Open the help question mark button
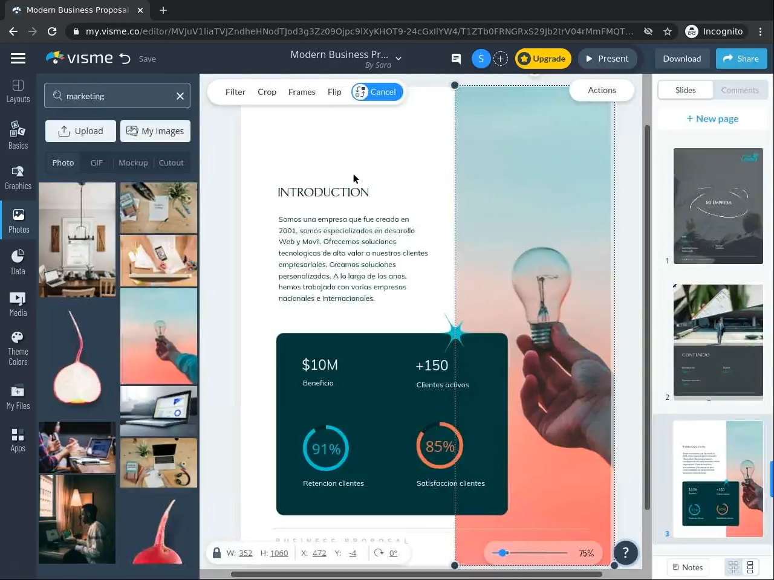Image resolution: width=774 pixels, height=580 pixels. click(626, 552)
